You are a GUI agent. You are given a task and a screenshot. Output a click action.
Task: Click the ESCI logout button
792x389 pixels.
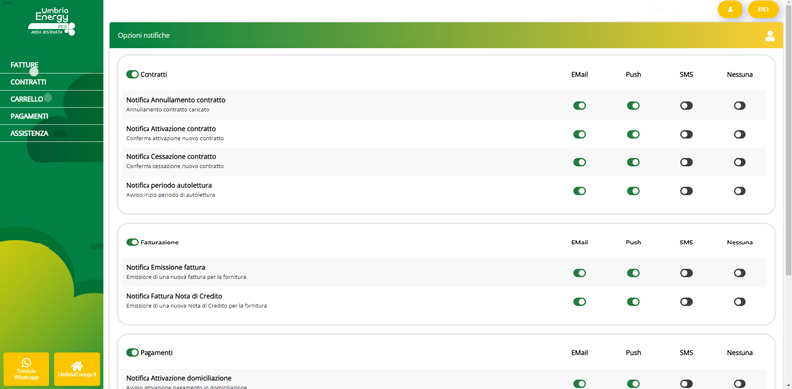tap(763, 9)
